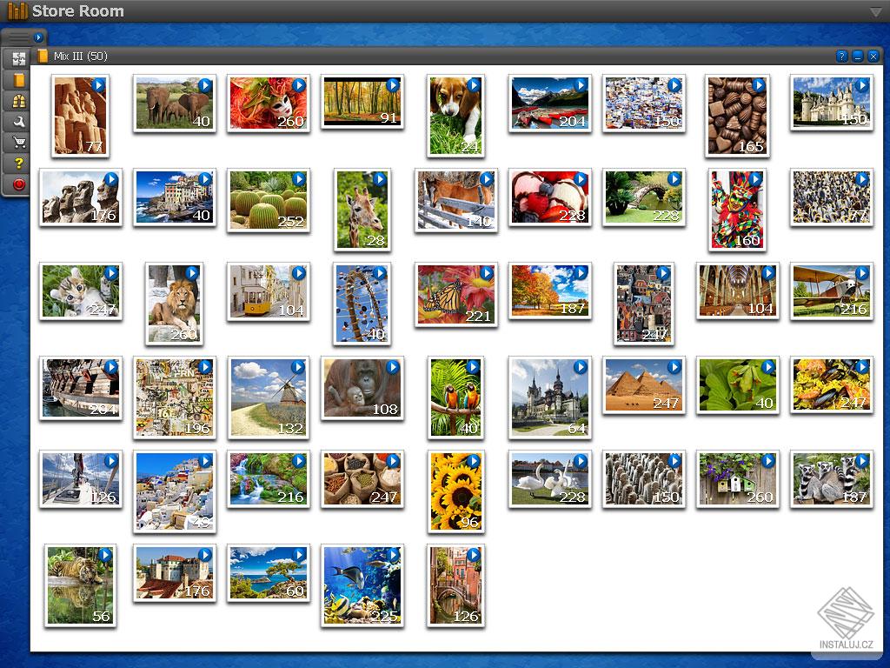Select the cathedral interior 104-piece thumbnail
The width and height of the screenshot is (890, 668).
coord(737,291)
